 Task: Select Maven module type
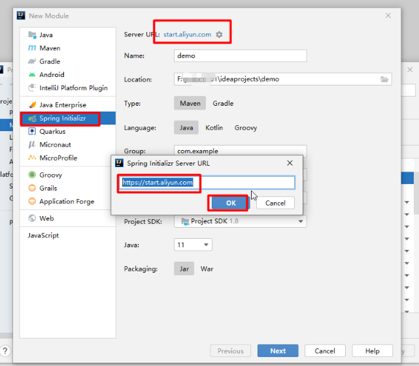[x=67, y=48]
